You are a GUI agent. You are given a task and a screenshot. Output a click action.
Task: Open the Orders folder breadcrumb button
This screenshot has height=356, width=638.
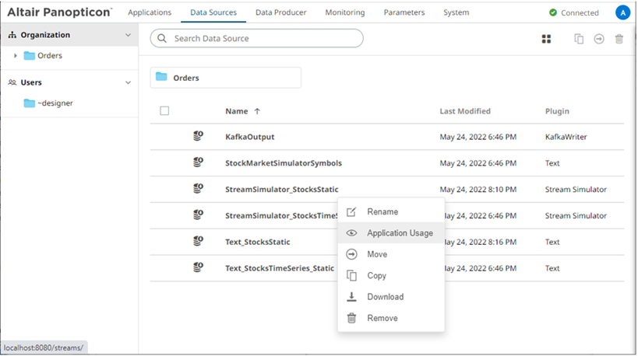tap(225, 78)
